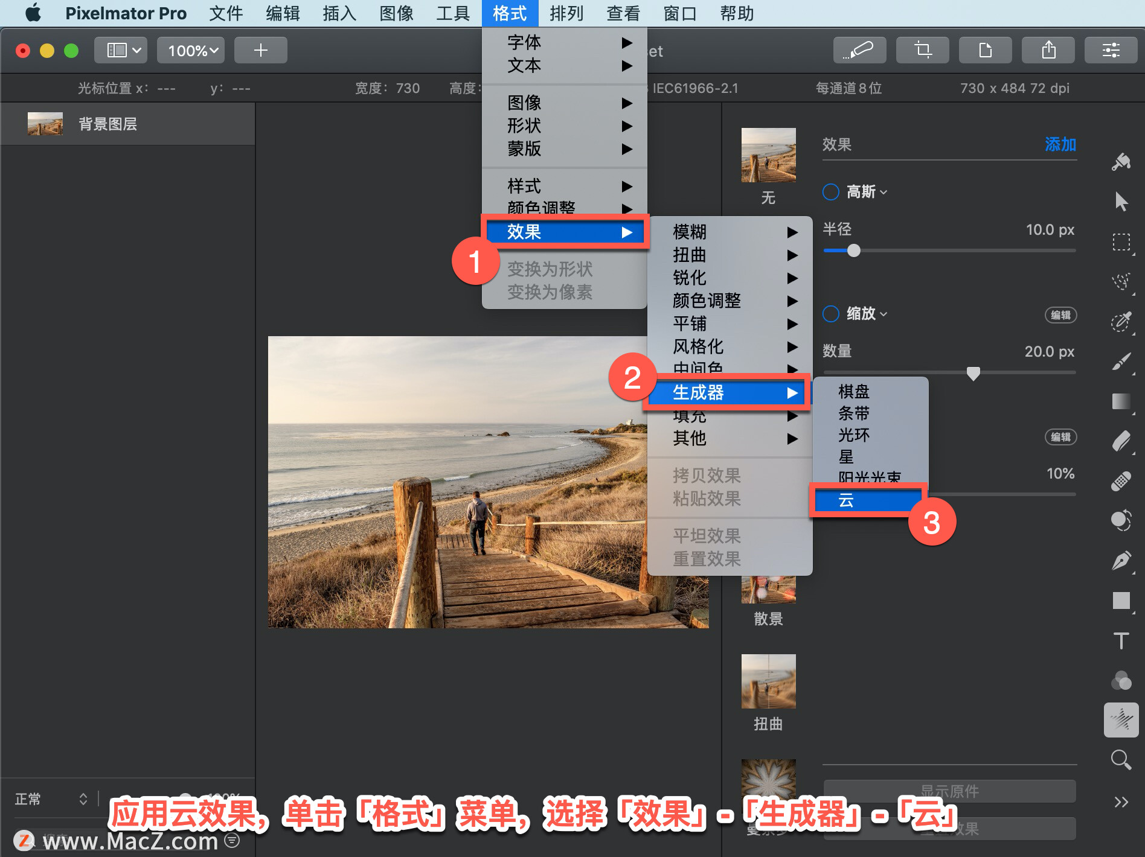
Task: Select the Gradient tool
Action: [x=1121, y=401]
